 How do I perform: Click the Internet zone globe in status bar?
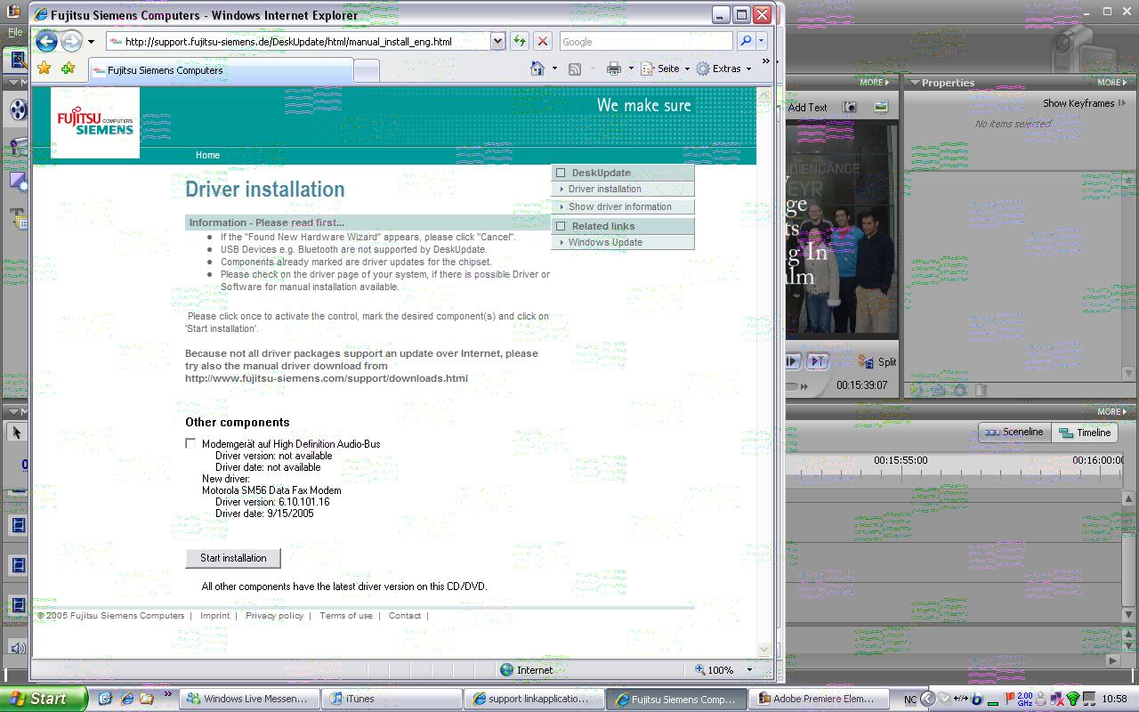click(507, 669)
